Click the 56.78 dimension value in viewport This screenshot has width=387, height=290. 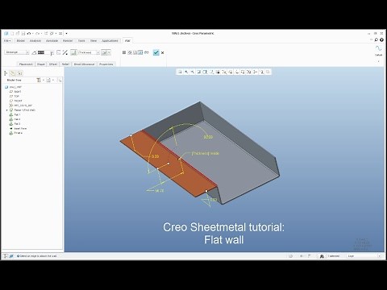coord(160,191)
